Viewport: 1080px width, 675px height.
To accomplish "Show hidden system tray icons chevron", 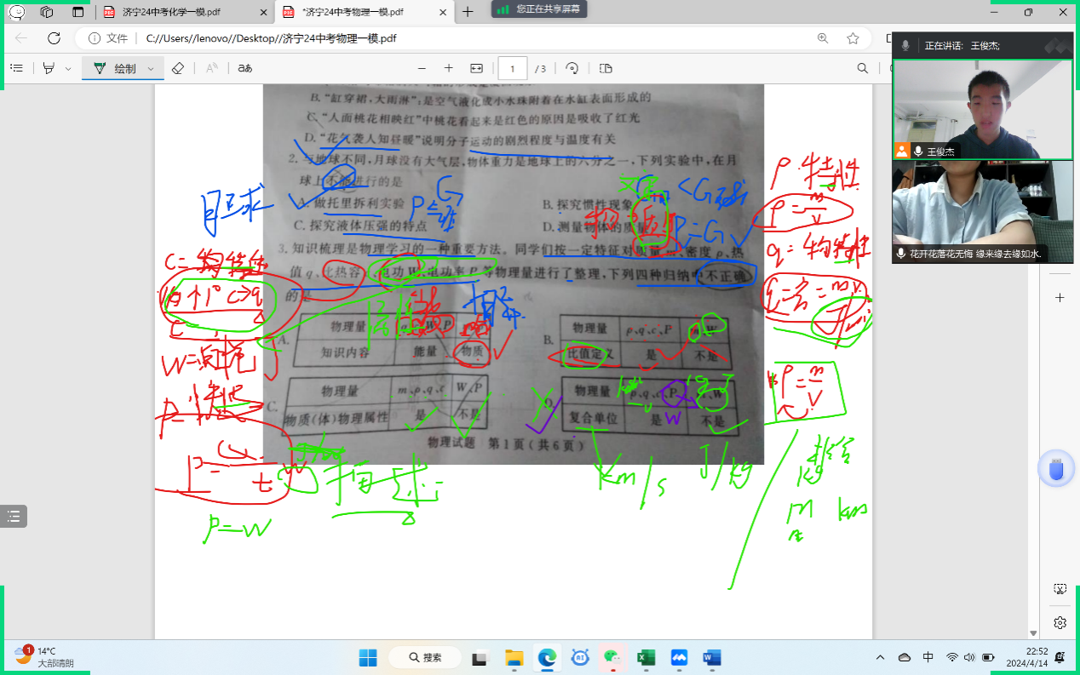I will tap(881, 657).
